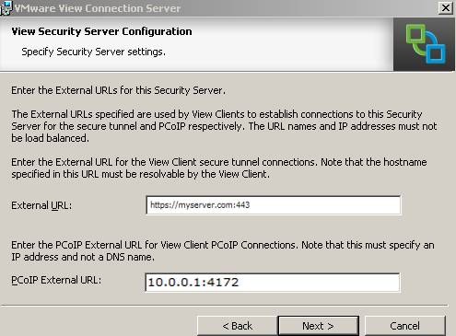Click the green square of the VMware View logo

coord(415,34)
